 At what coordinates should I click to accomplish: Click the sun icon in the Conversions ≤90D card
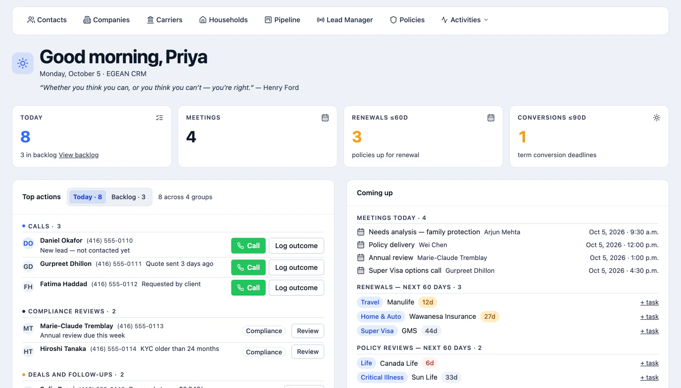pyautogui.click(x=657, y=118)
